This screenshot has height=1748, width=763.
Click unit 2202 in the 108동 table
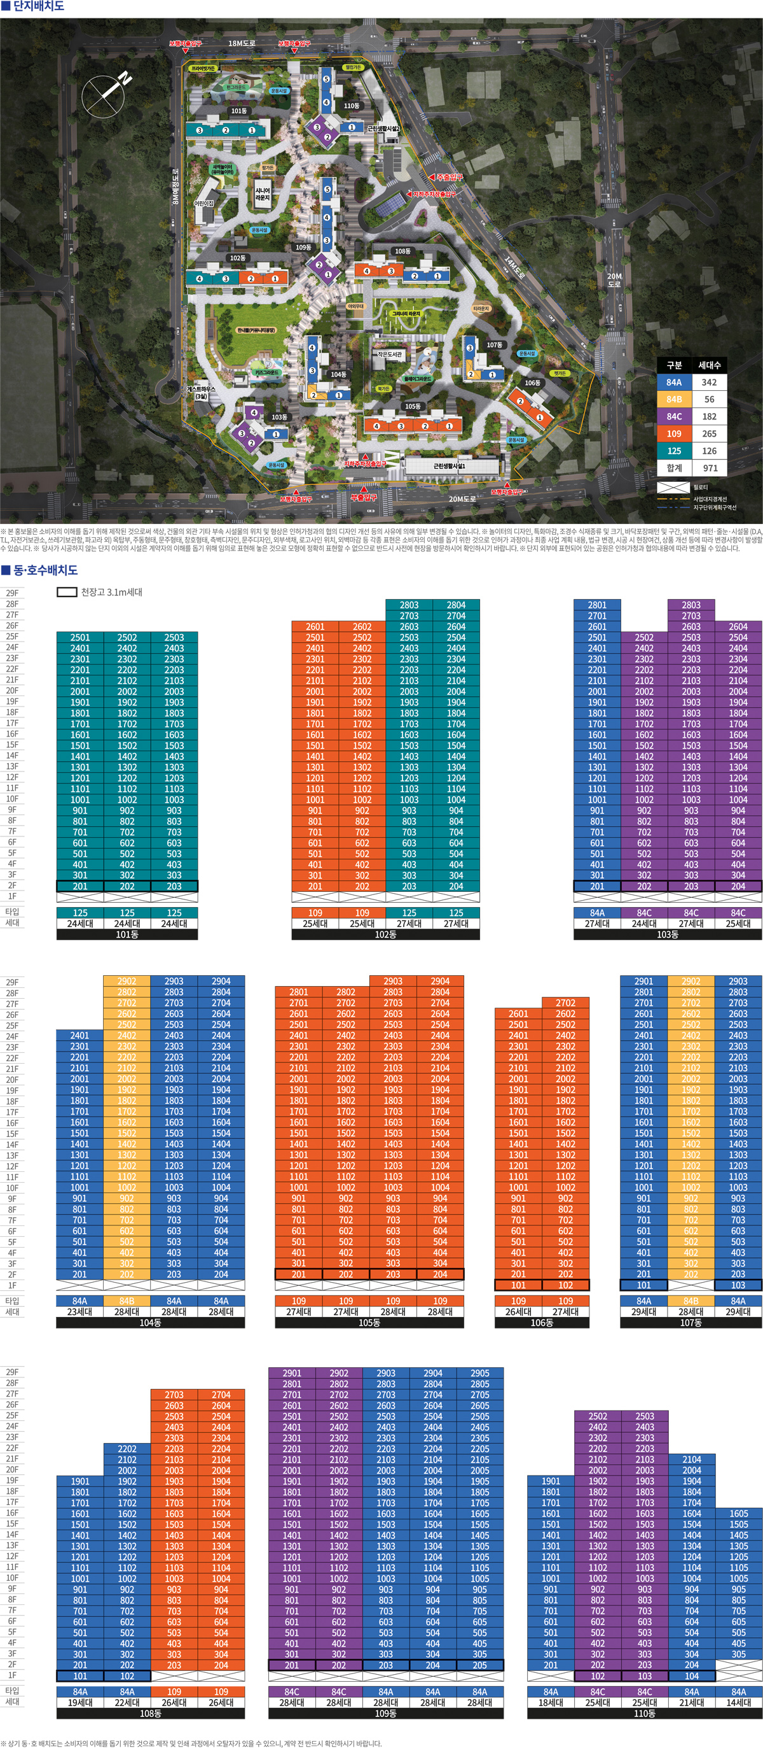(127, 1449)
